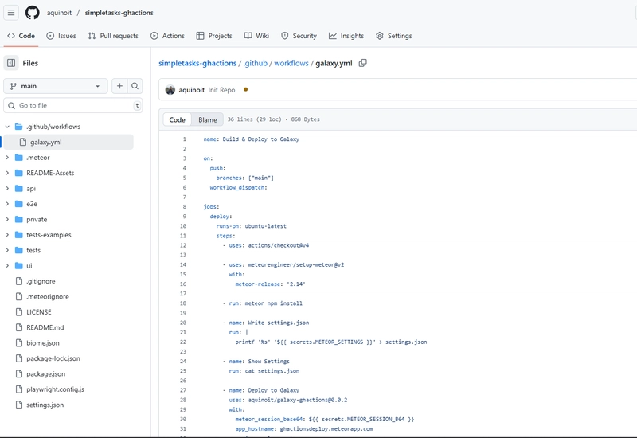Viewport: 637px width, 438px height.
Task: Focus the Go to file search field
Action: 73,105
